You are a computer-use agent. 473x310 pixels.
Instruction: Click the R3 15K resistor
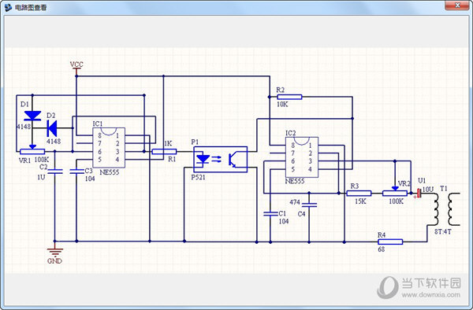pyautogui.click(x=359, y=194)
